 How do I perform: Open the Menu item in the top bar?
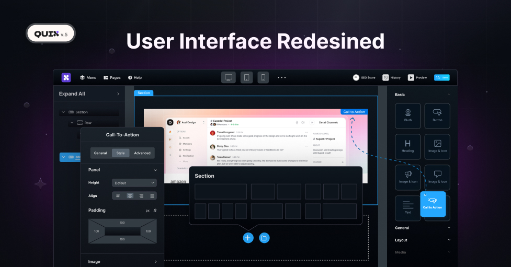click(88, 77)
